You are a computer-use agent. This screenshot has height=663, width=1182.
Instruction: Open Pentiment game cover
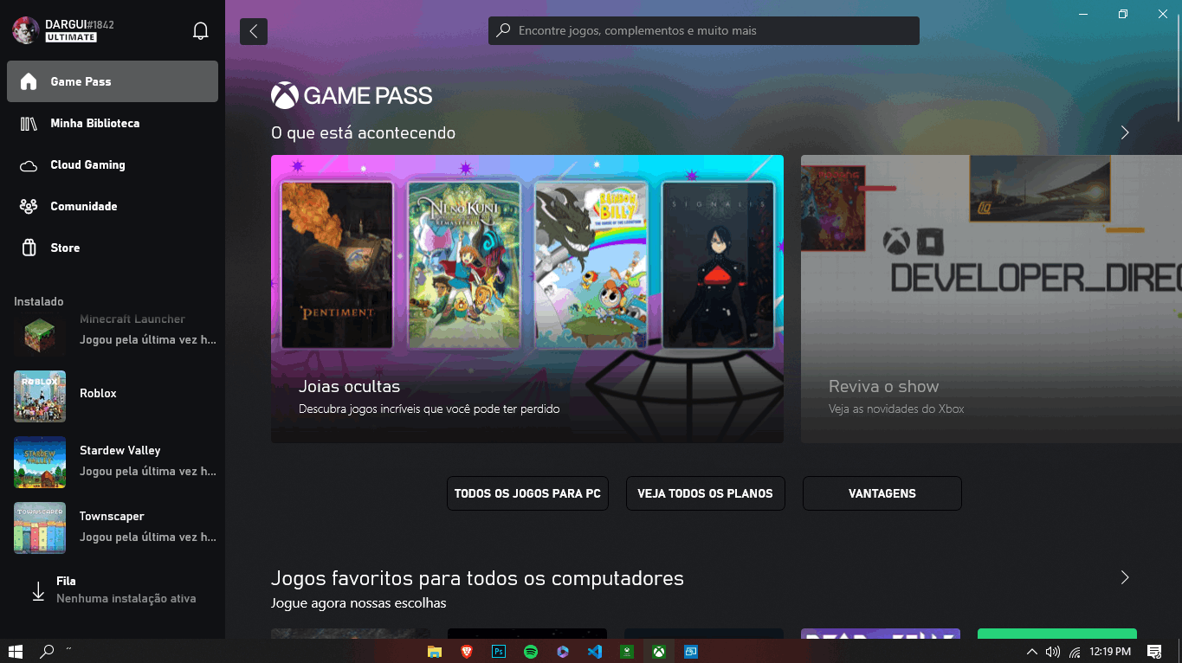(x=337, y=264)
